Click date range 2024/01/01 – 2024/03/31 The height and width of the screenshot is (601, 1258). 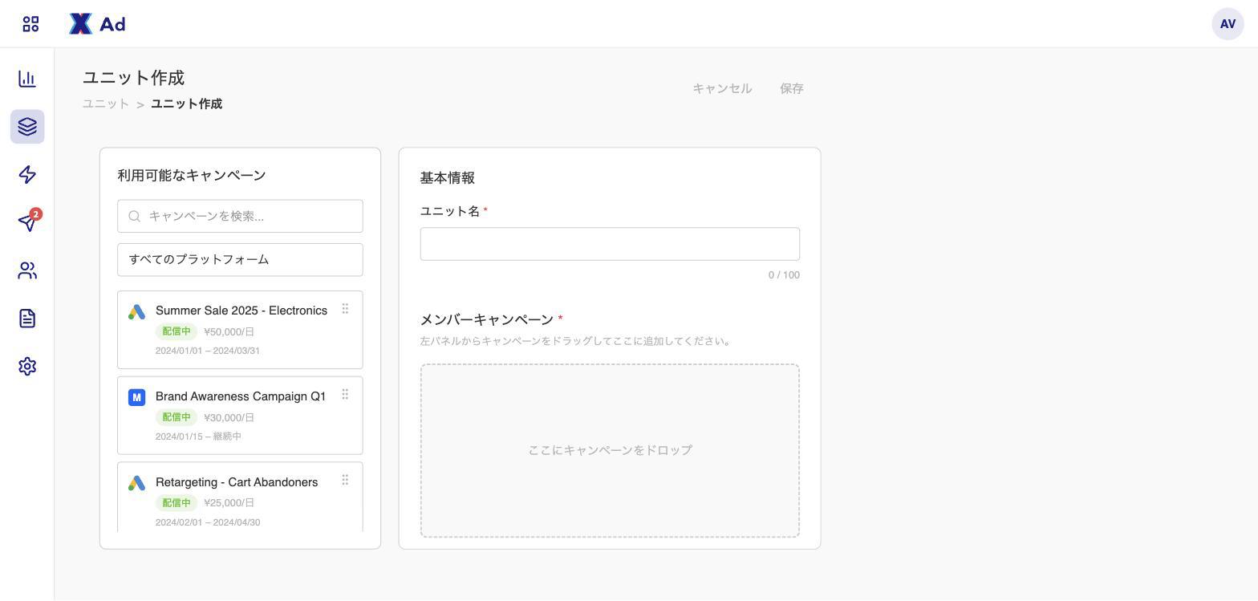click(x=208, y=351)
